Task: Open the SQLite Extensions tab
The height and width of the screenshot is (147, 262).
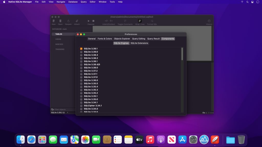Action: pyautogui.click(x=139, y=43)
